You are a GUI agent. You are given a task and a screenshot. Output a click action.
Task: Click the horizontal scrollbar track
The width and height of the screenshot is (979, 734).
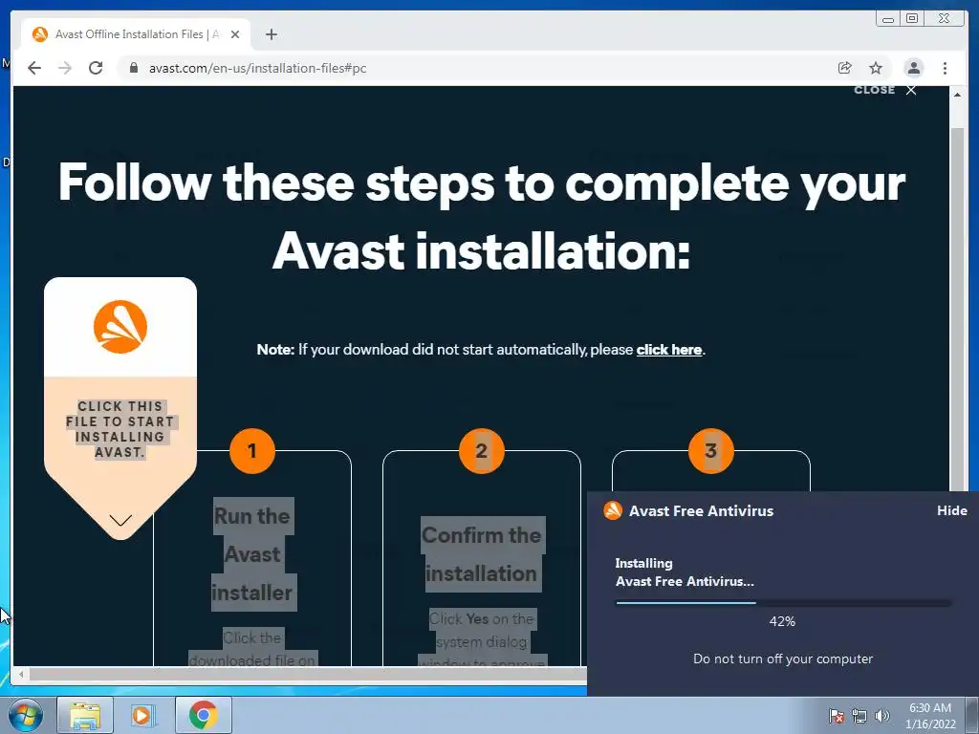(307, 674)
